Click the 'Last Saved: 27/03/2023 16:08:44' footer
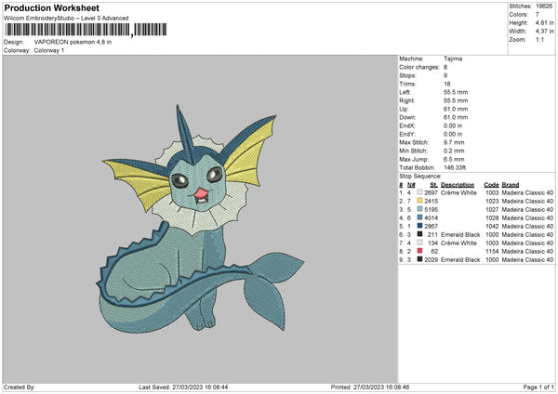 click(183, 387)
